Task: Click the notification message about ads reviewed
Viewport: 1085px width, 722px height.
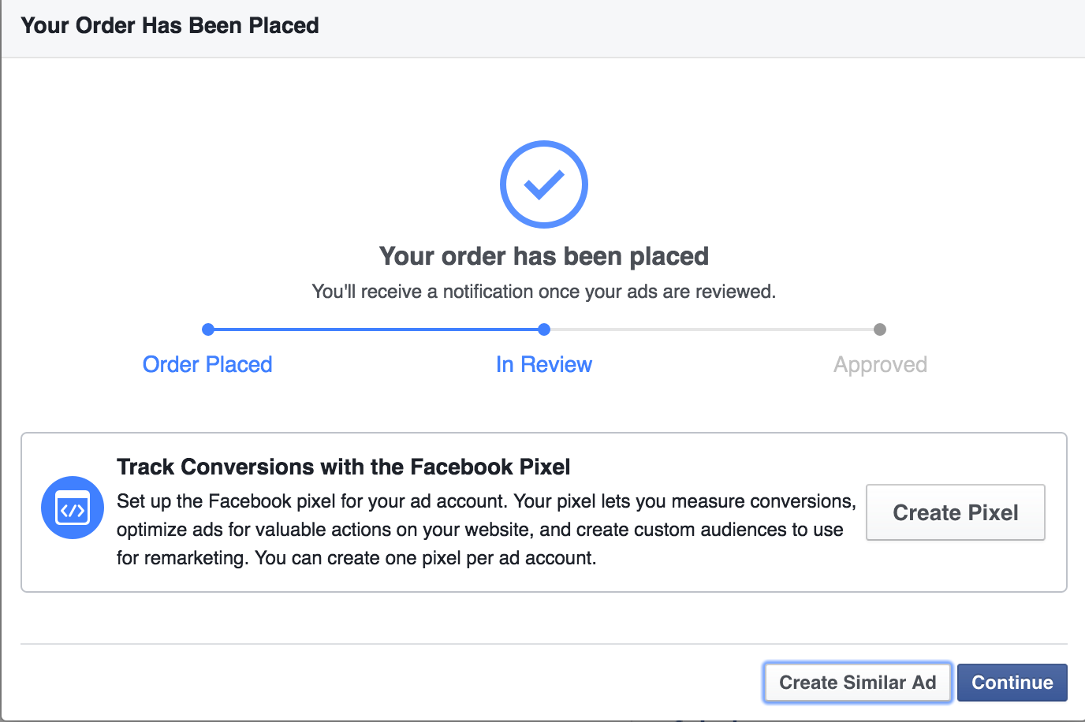Action: click(x=544, y=292)
